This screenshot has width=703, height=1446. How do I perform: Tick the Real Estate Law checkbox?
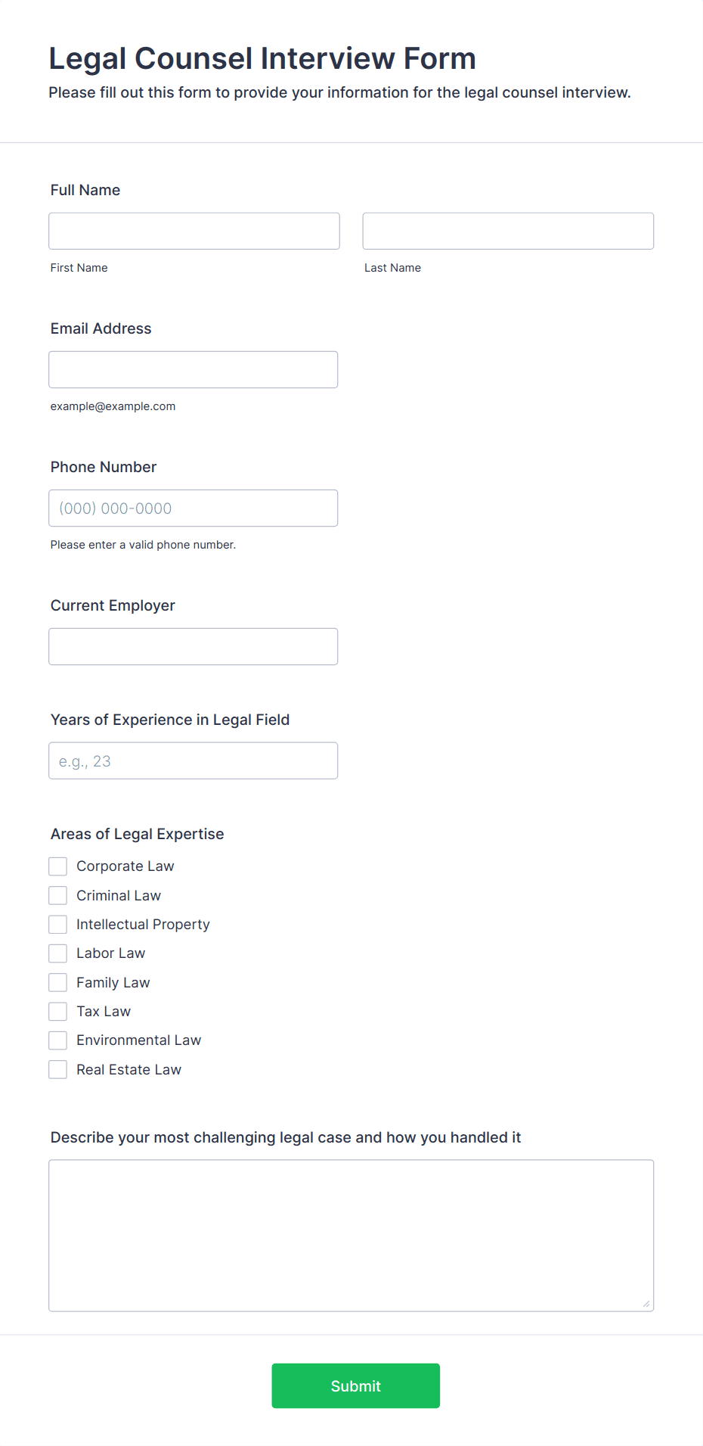58,1069
